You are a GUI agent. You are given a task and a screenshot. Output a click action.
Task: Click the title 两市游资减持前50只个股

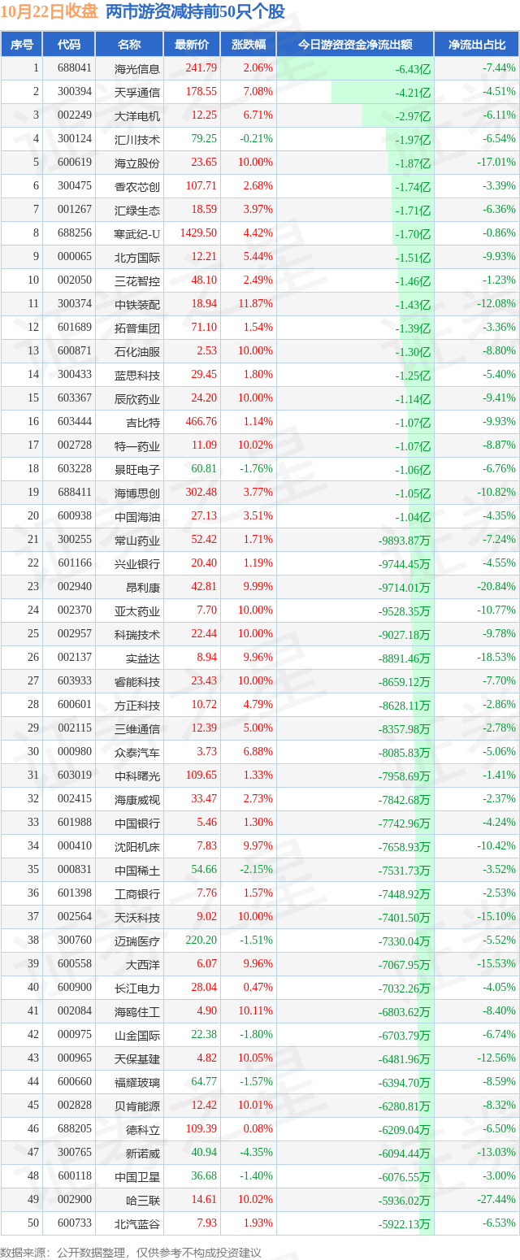tap(195, 11)
